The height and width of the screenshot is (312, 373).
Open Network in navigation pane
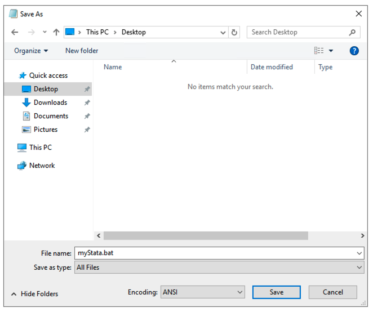coord(42,166)
